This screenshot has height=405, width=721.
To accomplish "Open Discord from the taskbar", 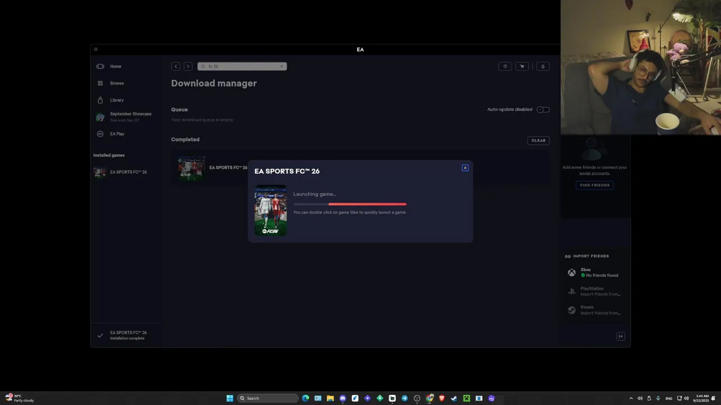I will coord(342,398).
